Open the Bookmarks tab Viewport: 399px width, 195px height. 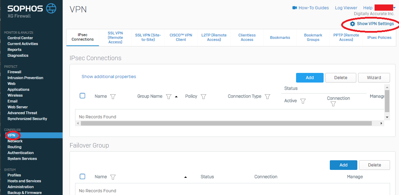click(280, 37)
